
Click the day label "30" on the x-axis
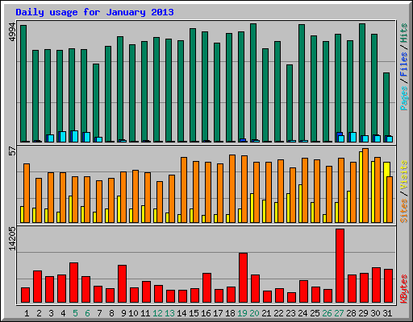(x=376, y=313)
